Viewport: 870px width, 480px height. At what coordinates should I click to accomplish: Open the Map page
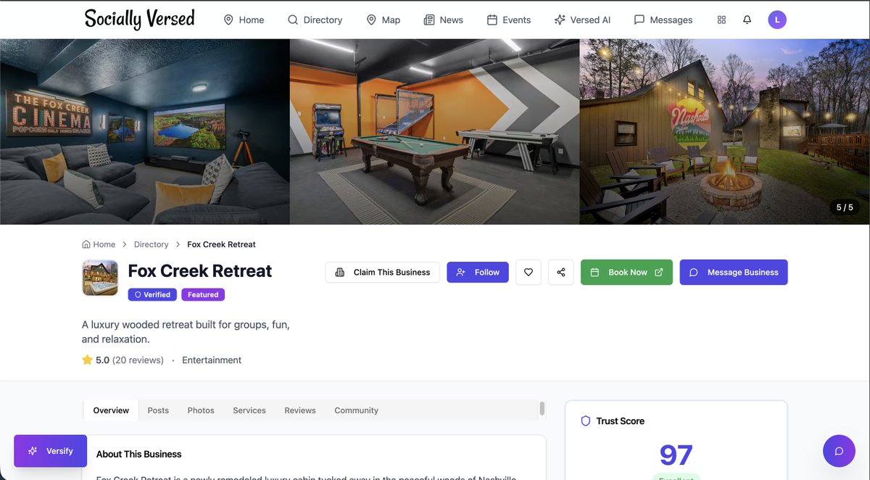pos(383,20)
